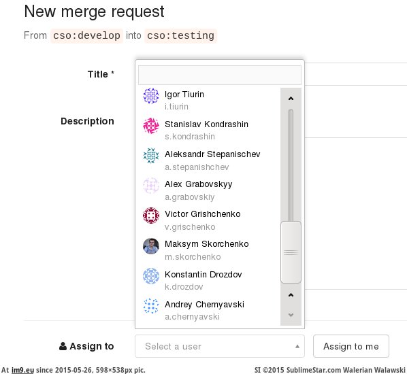Select the a.stepanishchev username entry
The height and width of the screenshot is (374, 407).
[197, 167]
